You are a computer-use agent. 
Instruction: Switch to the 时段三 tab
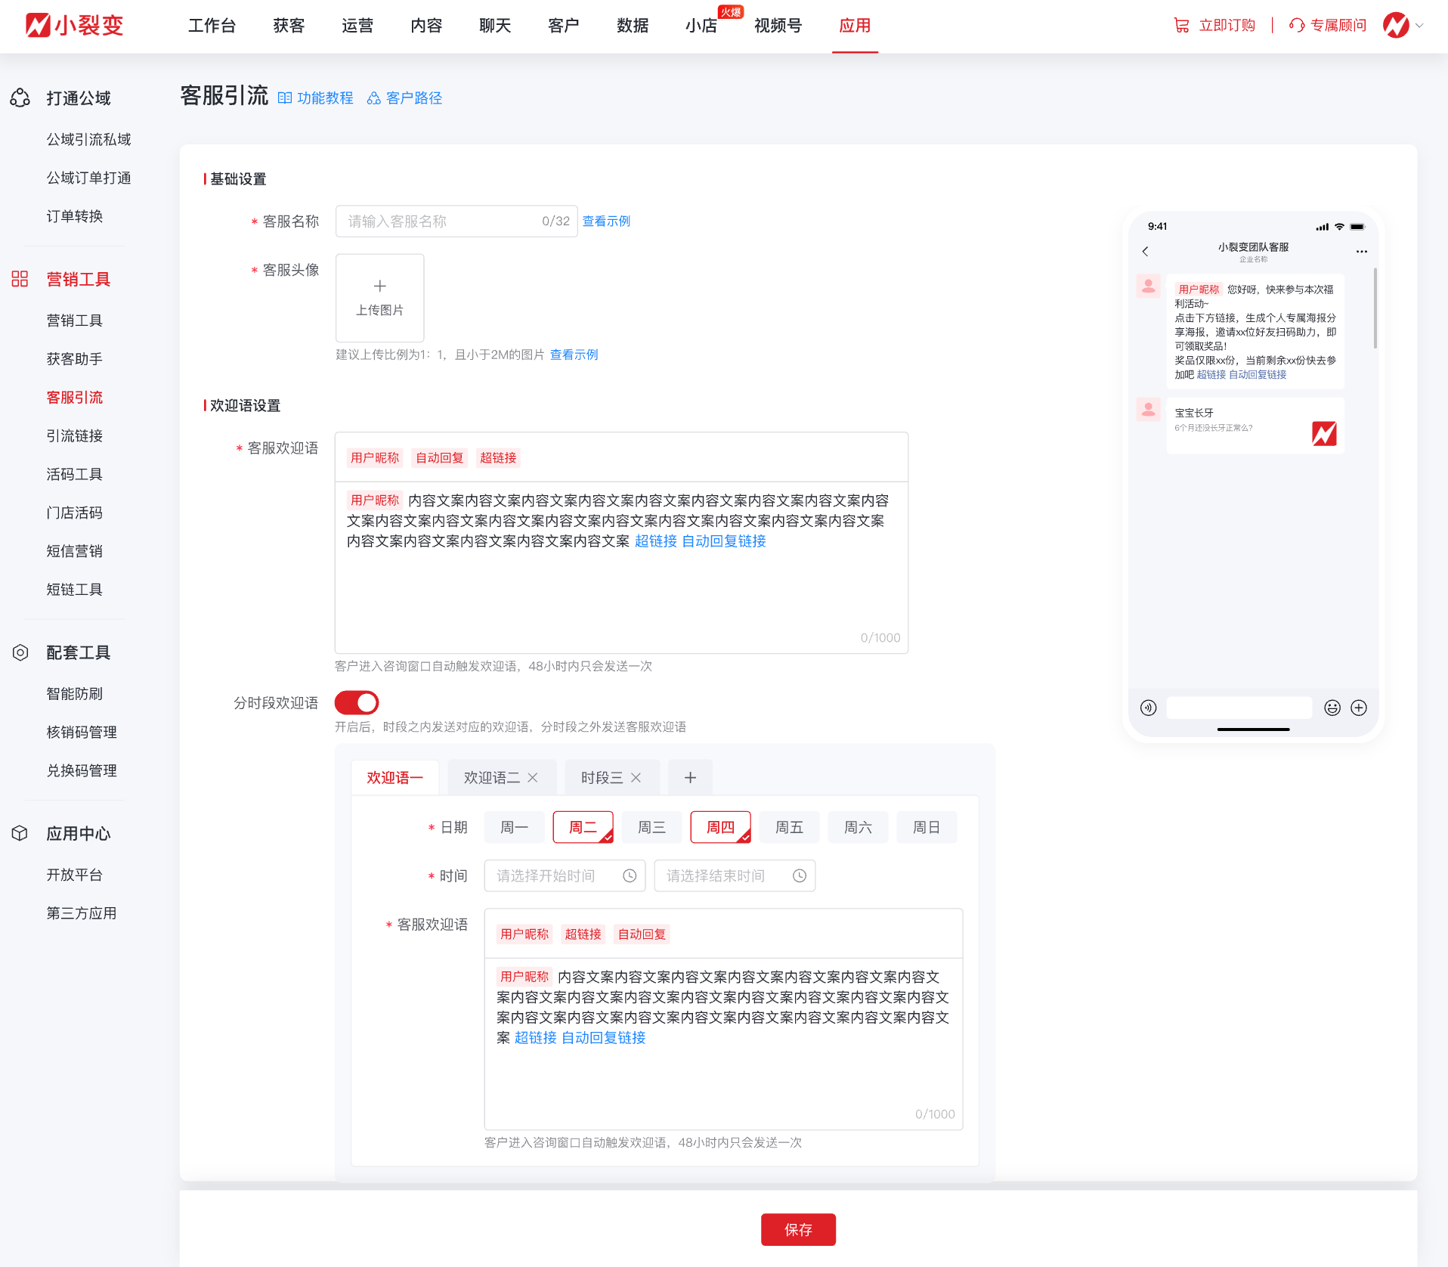(x=602, y=778)
